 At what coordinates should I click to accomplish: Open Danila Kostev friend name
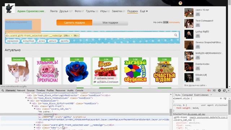pyautogui.click(x=202, y=64)
